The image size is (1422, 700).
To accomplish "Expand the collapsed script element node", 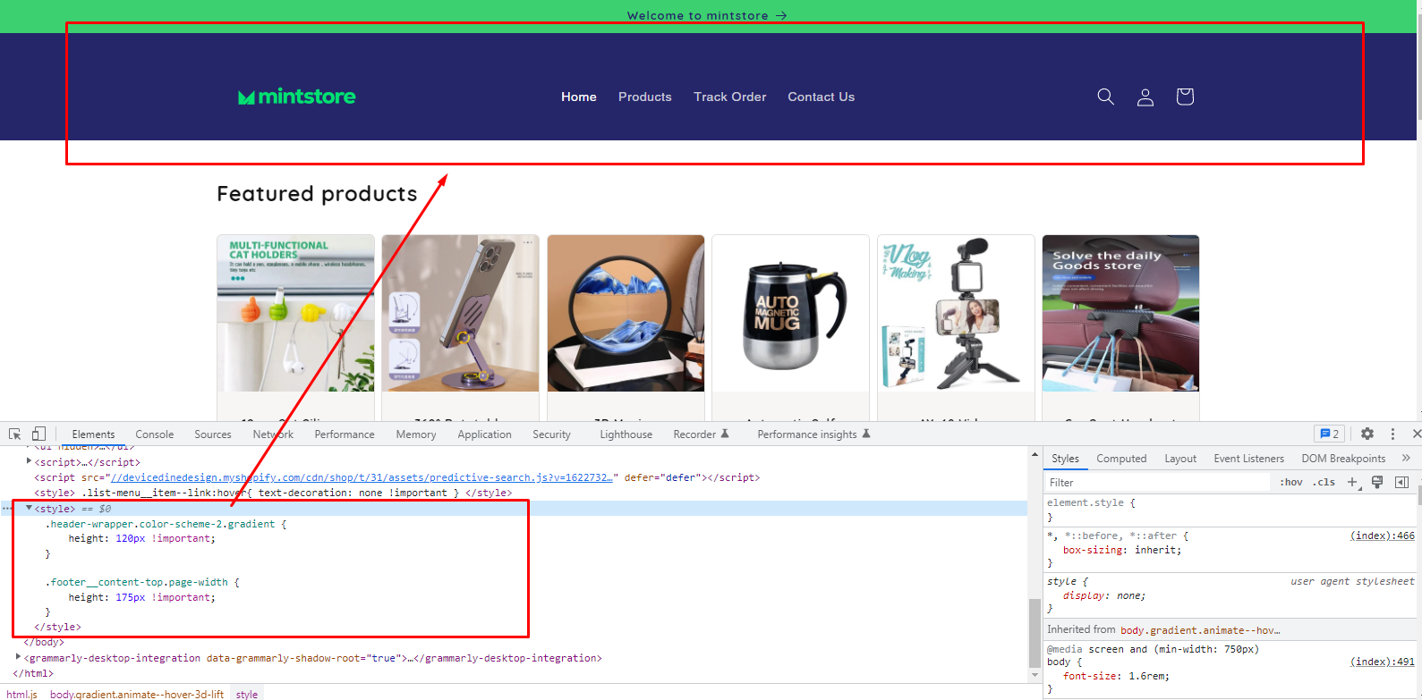I will click(29, 462).
